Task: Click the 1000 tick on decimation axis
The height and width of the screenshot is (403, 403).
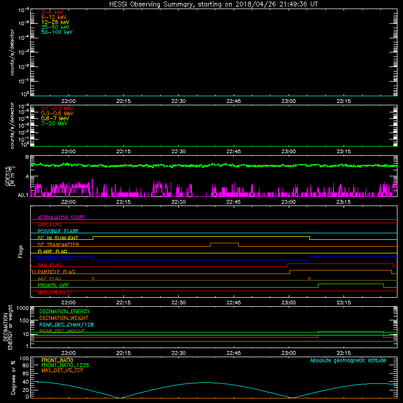Action: pyautogui.click(x=23, y=308)
